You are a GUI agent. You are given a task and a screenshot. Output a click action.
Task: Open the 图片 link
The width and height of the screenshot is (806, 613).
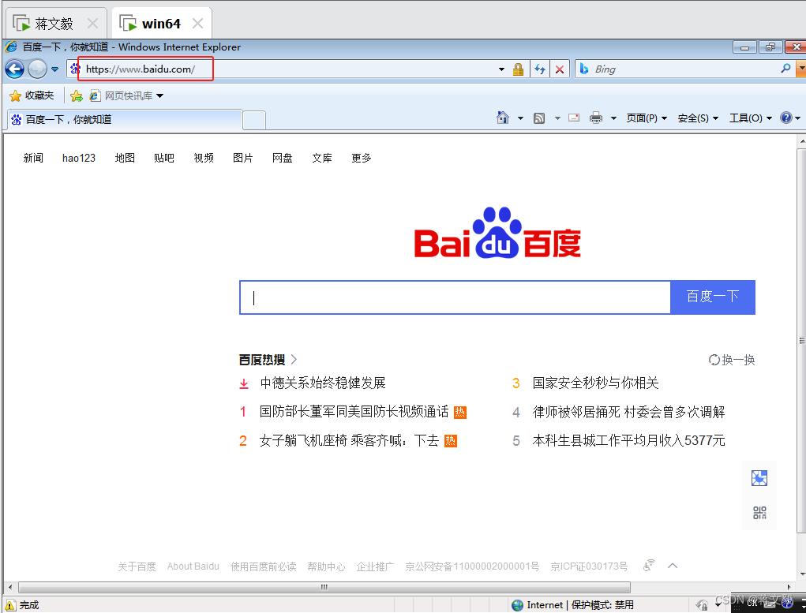pos(242,158)
